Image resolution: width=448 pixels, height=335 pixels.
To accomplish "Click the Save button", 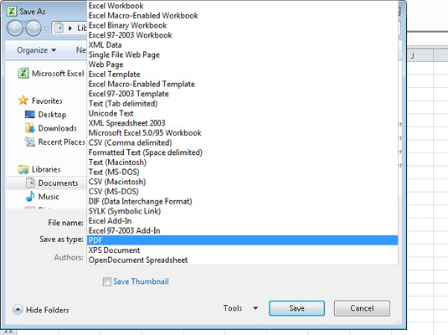I will pyautogui.click(x=296, y=308).
